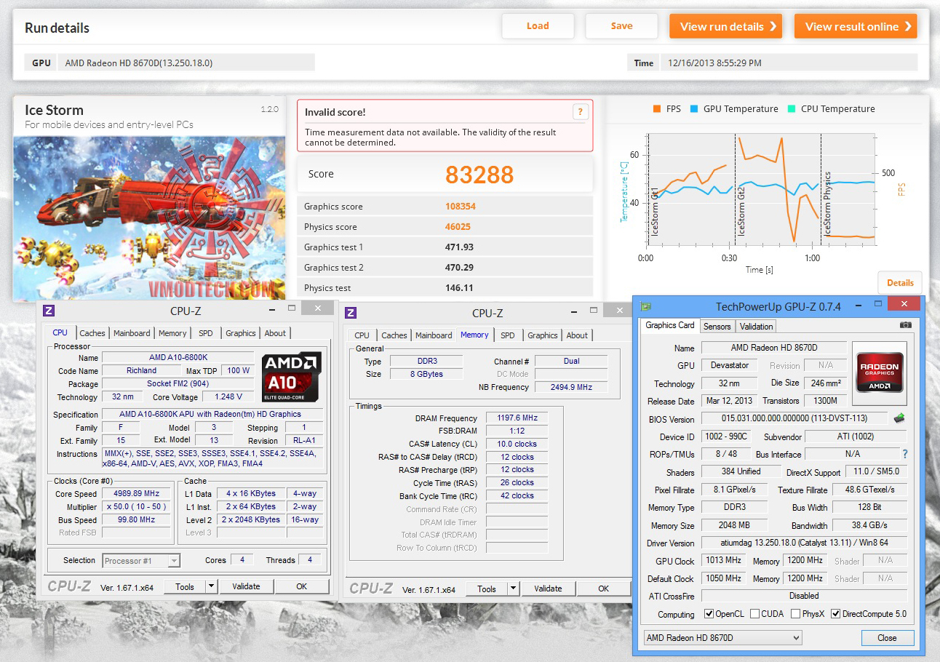Viewport: 940px width, 662px height.
Task: Click the Details button under the chart
Action: point(900,283)
